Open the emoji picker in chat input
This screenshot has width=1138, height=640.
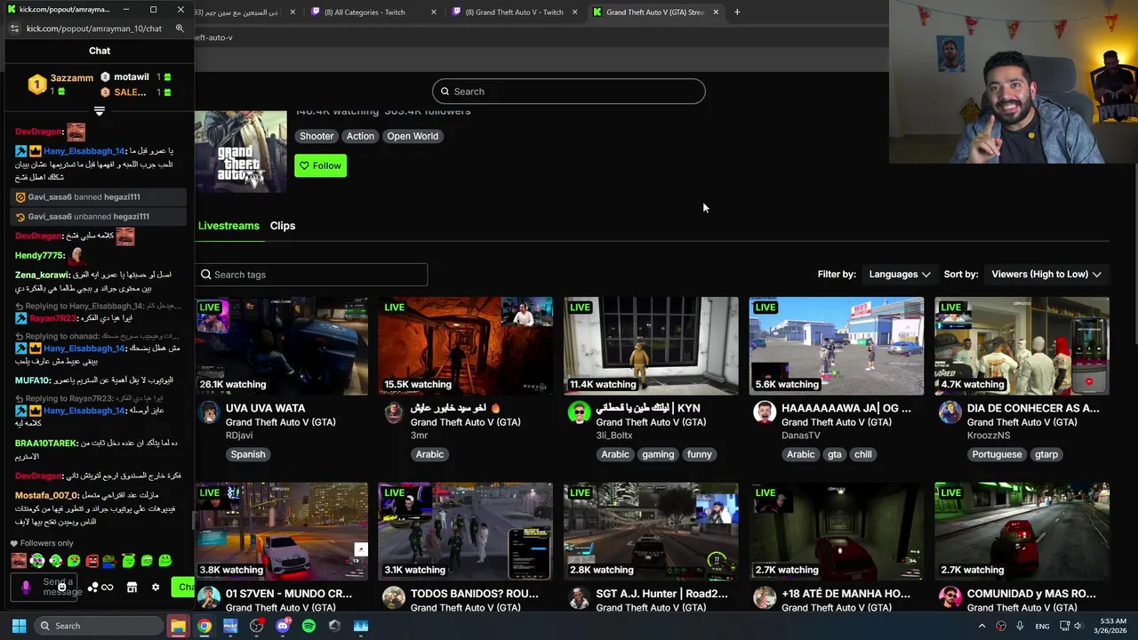[x=62, y=588]
